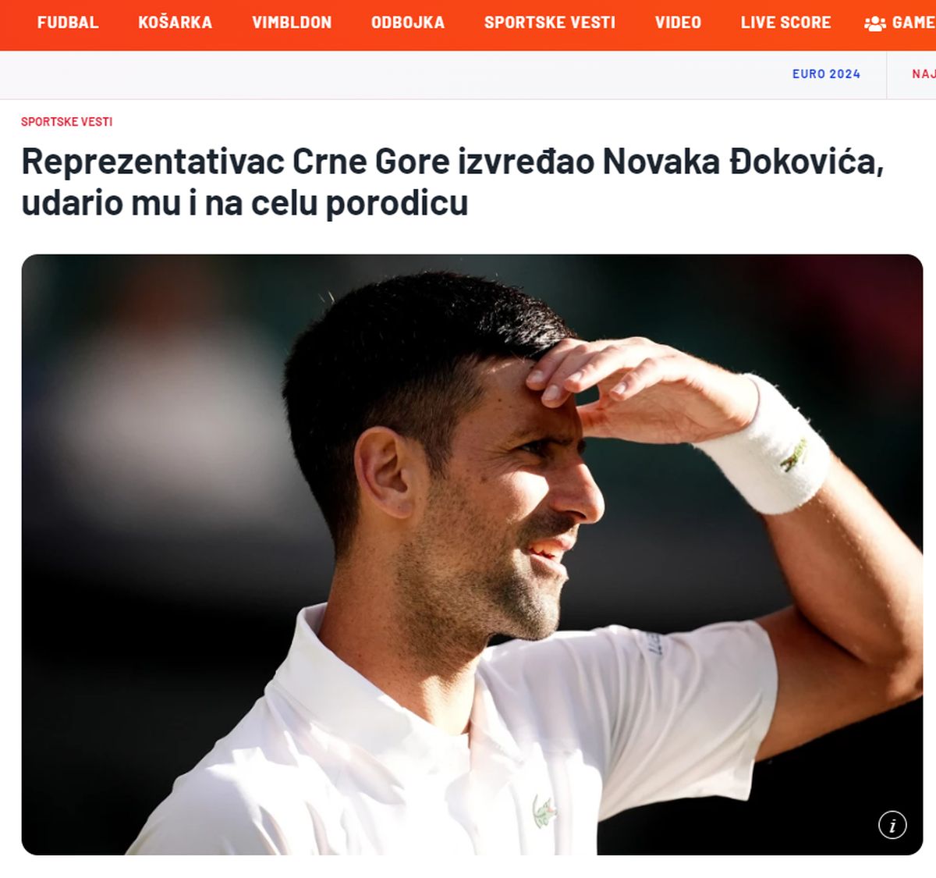Open the LIVE SCORE page
This screenshot has height=878, width=936.
click(785, 23)
